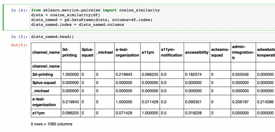Click 0.096225 in the 3d-printing row
The image size is (275, 132).
coord(150,75)
